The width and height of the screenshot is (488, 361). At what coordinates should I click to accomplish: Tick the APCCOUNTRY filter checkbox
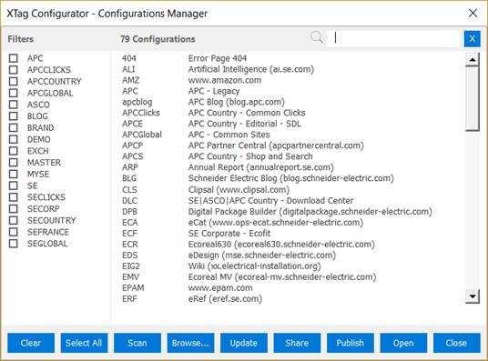pos(14,81)
